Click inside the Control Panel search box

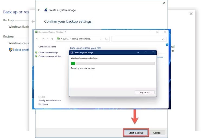(x=137, y=39)
